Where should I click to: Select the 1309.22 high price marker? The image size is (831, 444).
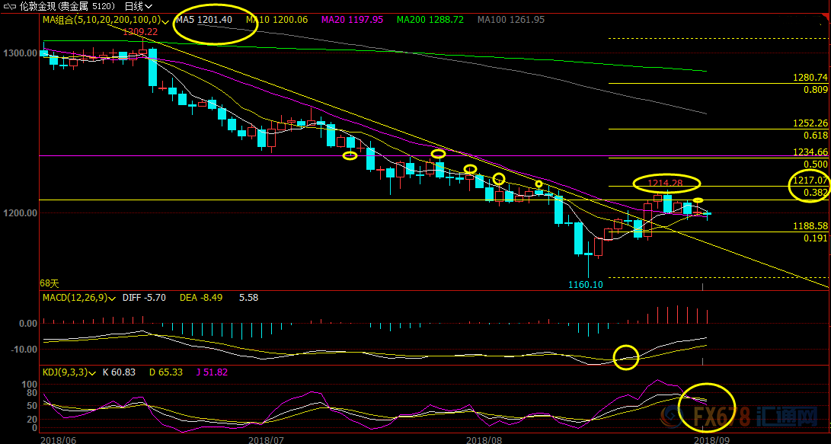(x=140, y=32)
